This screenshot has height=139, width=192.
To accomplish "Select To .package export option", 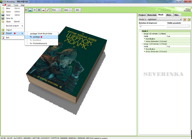I will (41, 37).
